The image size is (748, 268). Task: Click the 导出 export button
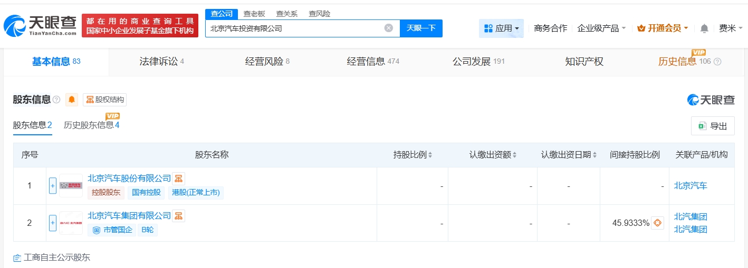click(x=713, y=126)
